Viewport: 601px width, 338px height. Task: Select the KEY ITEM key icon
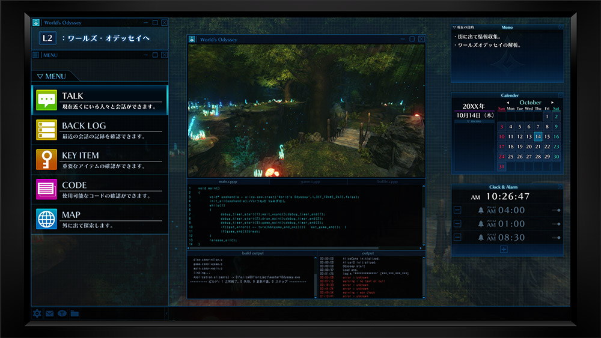pos(46,160)
